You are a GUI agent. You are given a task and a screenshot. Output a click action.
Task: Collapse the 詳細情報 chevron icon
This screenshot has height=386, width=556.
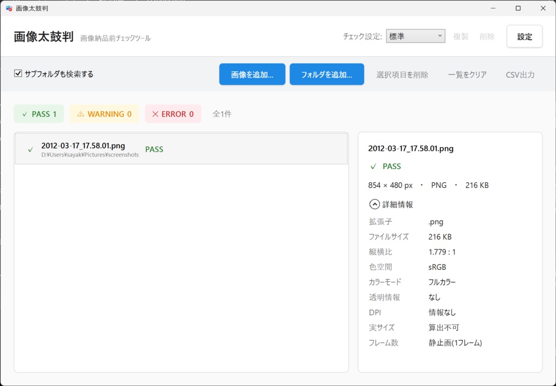[375, 205]
